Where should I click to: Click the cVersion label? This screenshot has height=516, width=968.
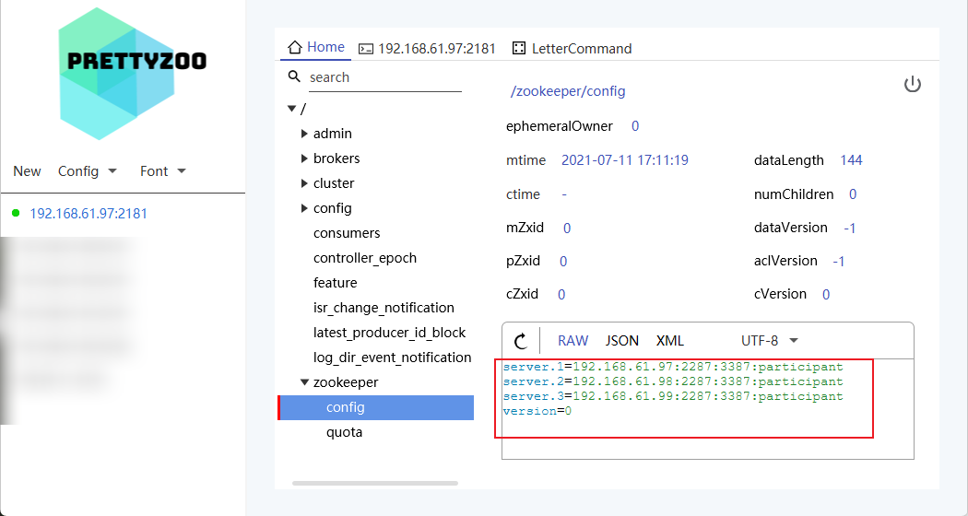tap(780, 294)
